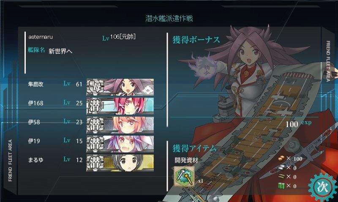Select the 開発資材 development material icon
This screenshot has width=338, height=202.
tap(184, 177)
